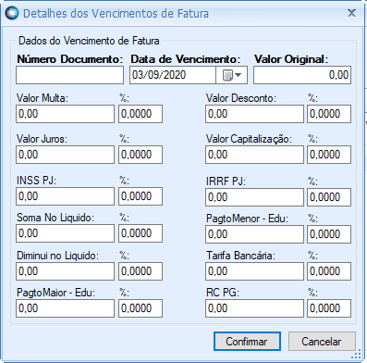The image size is (367, 363).
Task: Select the Valor Capitalização amount field
Action: 254,155
